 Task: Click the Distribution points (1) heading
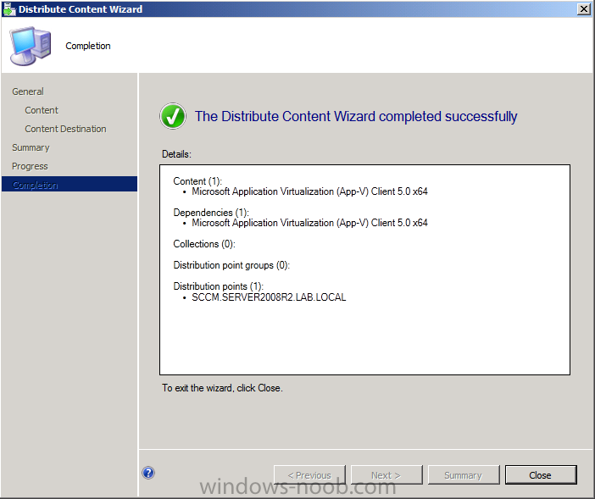tap(218, 286)
